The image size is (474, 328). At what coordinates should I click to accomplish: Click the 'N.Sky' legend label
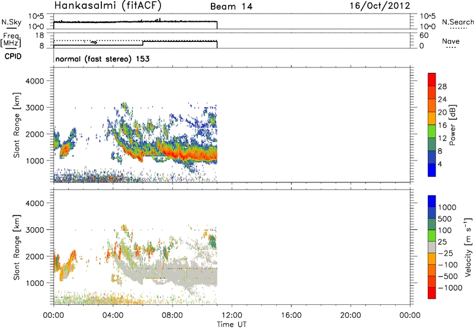(11, 22)
